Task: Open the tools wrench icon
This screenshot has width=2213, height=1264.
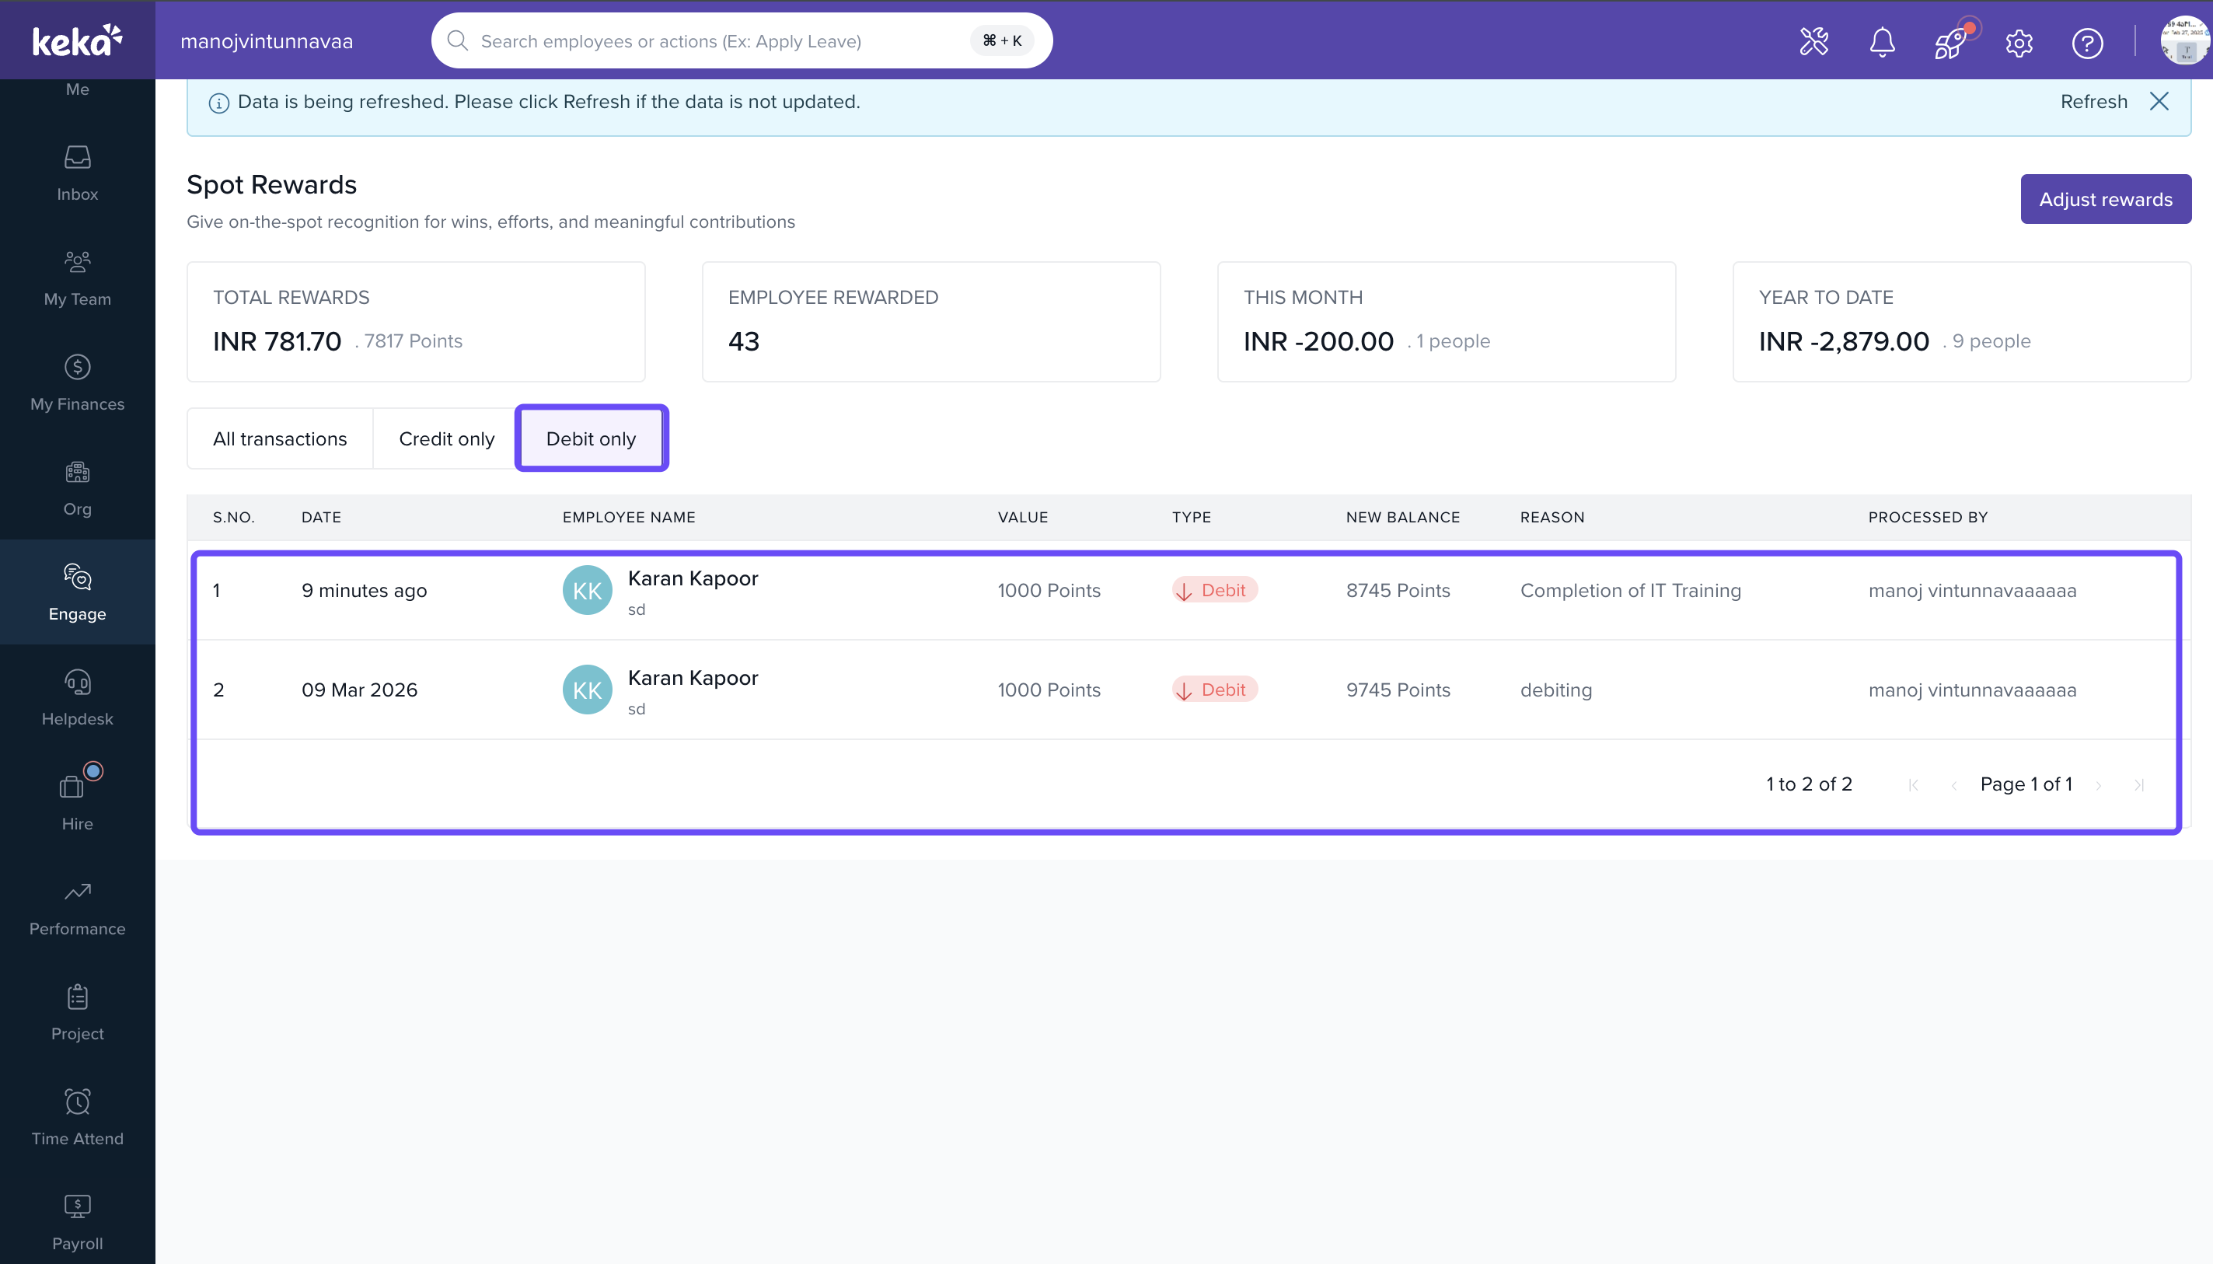Action: tap(1813, 42)
